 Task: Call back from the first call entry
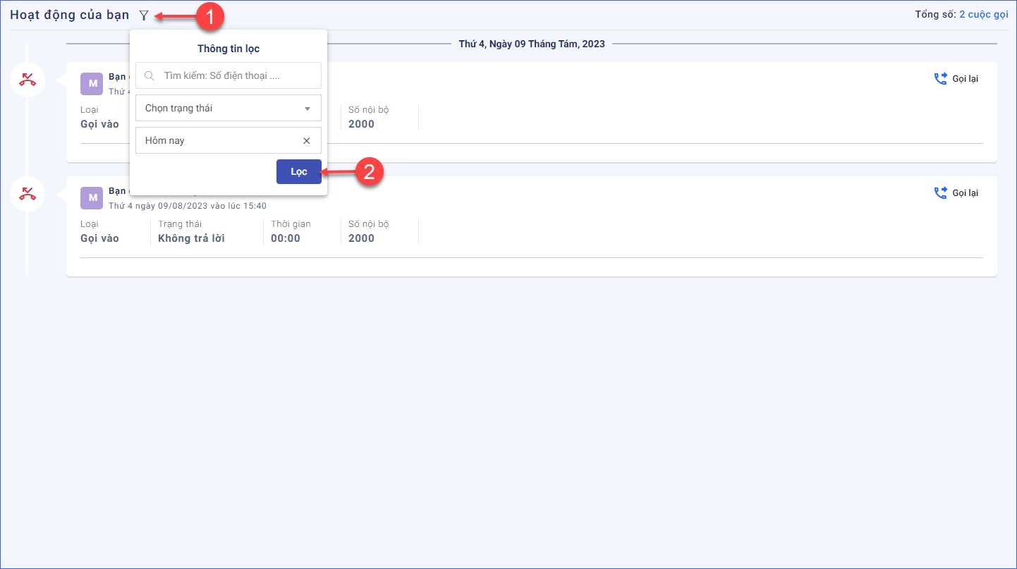(956, 79)
